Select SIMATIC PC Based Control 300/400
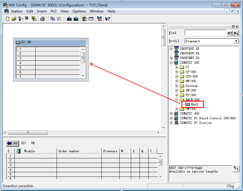 pyautogui.click(x=208, y=118)
